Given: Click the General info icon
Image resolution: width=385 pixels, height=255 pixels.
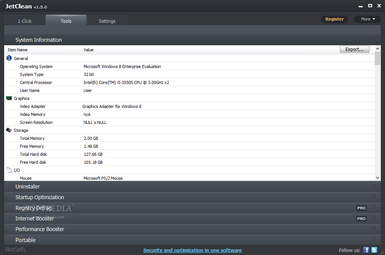Looking at the screenshot, I should 9,58.
